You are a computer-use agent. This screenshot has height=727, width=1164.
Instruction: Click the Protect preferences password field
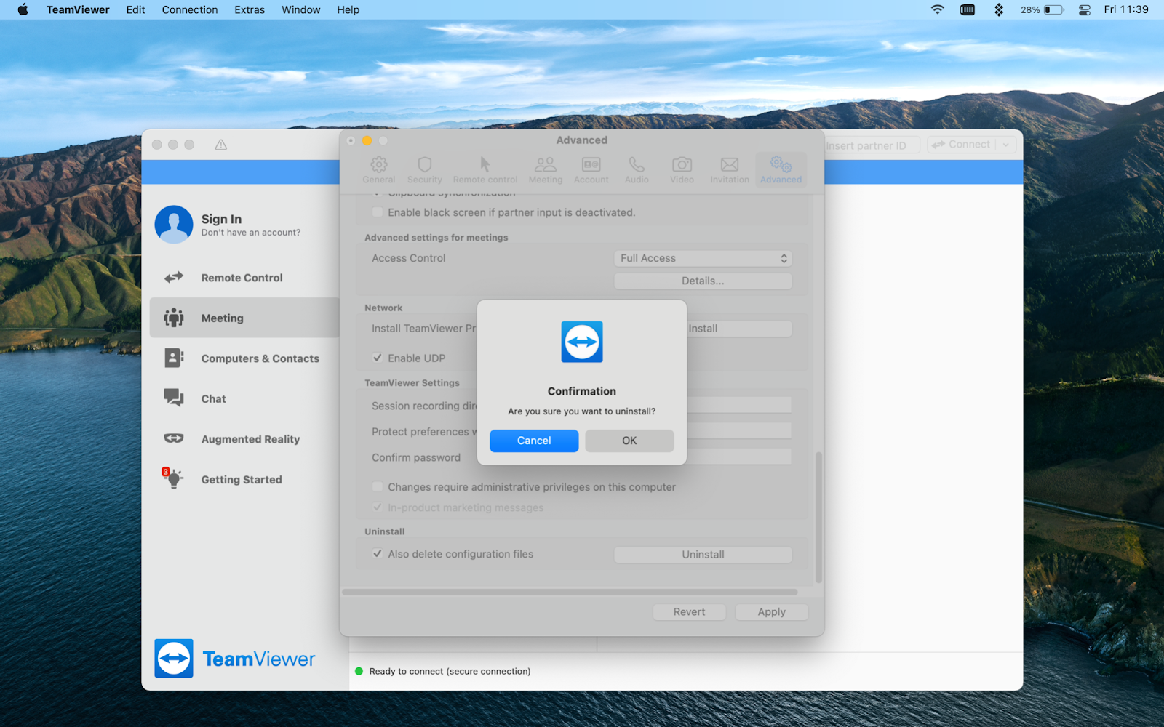(x=739, y=431)
